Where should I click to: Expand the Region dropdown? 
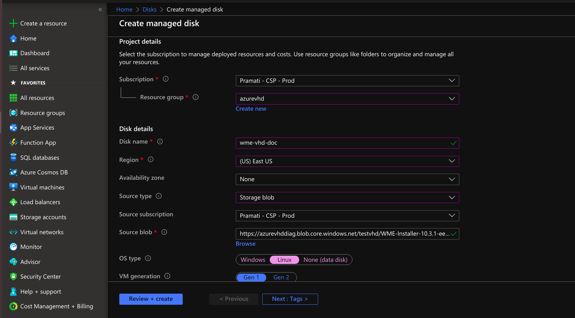(x=347, y=161)
